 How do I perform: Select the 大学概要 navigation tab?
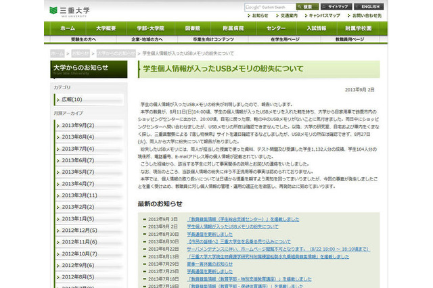(106, 28)
